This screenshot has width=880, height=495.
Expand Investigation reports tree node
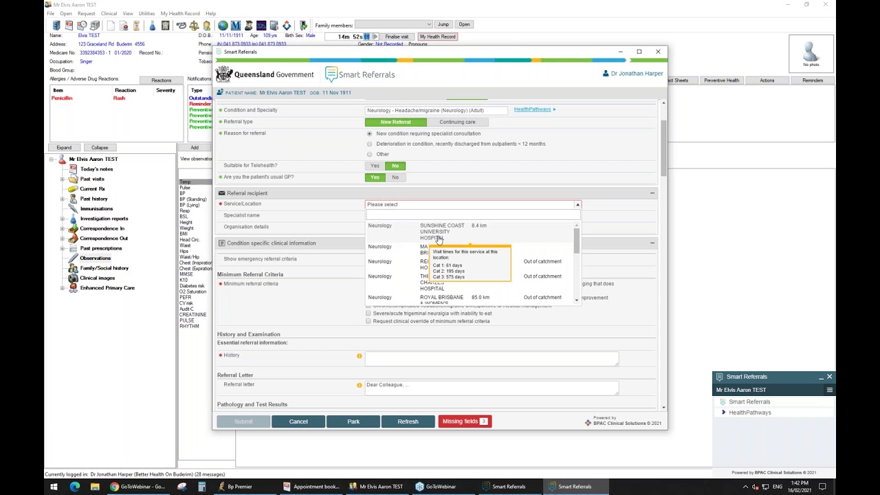(63, 219)
